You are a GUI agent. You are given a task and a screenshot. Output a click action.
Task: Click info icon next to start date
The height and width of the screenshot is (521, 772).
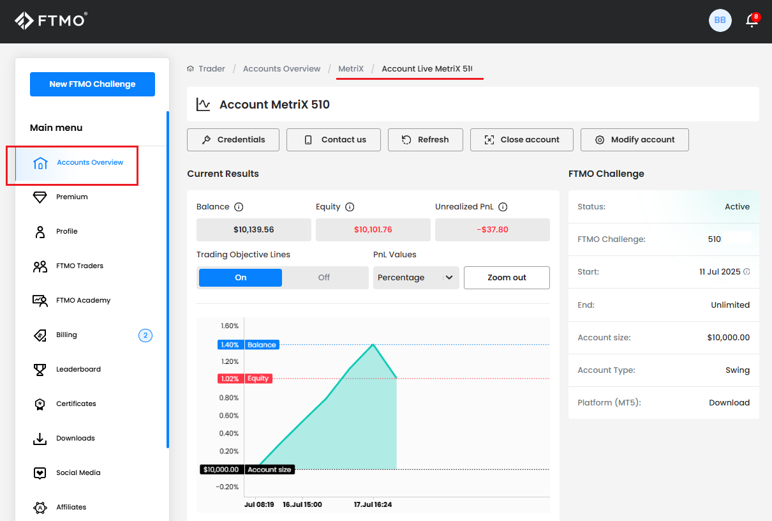(746, 271)
